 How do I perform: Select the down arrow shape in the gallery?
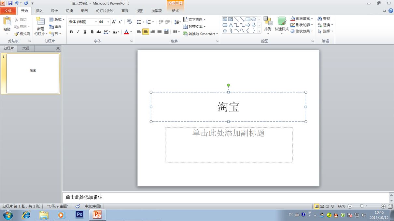click(x=254, y=25)
